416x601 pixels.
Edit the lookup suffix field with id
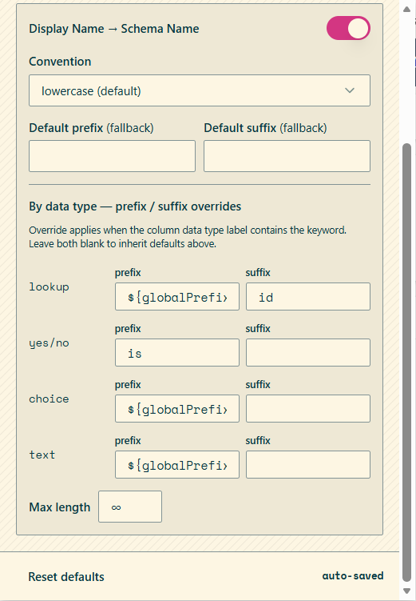[307, 297]
